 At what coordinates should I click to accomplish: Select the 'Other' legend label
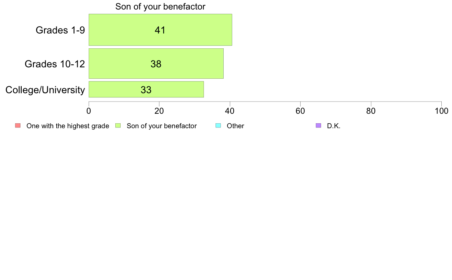(x=236, y=126)
